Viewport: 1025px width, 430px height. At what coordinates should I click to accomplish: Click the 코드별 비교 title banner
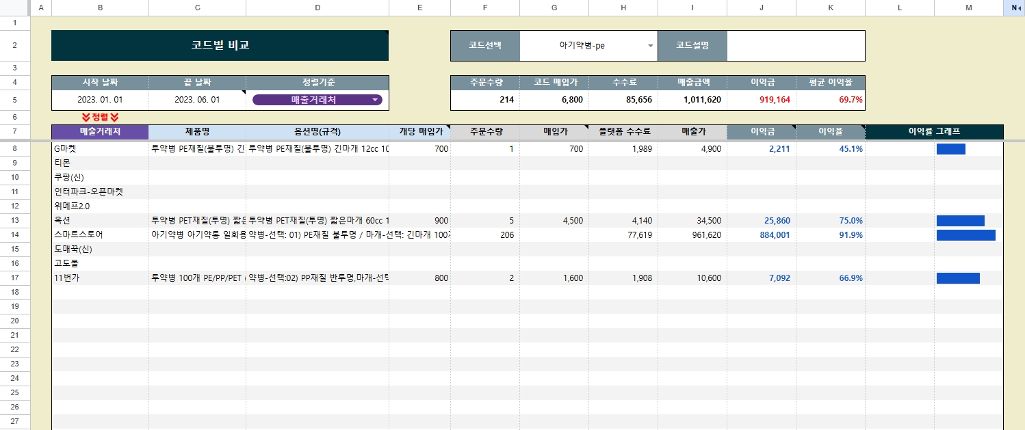[x=220, y=45]
